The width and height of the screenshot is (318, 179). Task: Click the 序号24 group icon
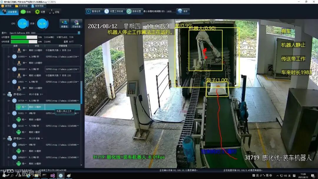click(x=9, y=138)
